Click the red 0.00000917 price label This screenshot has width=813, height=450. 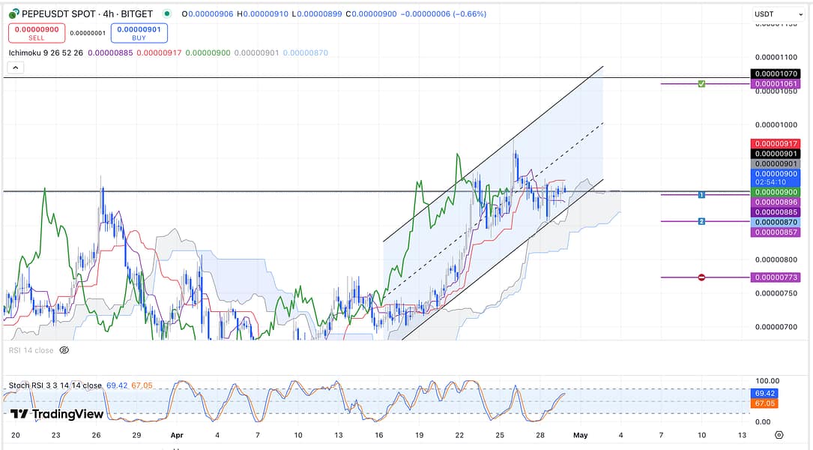(x=775, y=143)
